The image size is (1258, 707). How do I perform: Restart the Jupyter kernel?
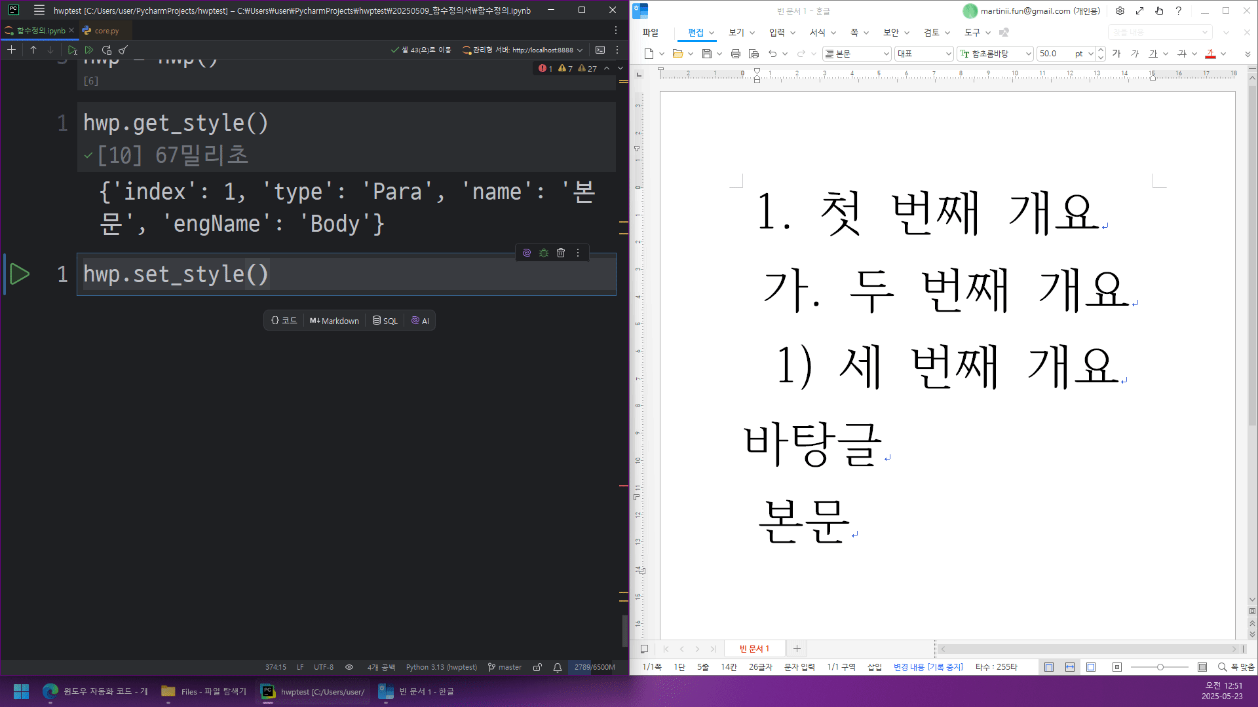pyautogui.click(x=106, y=50)
